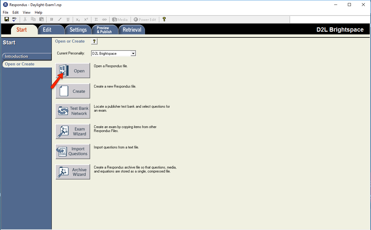Click the Open file button
This screenshot has width=371, height=230.
[x=73, y=71]
